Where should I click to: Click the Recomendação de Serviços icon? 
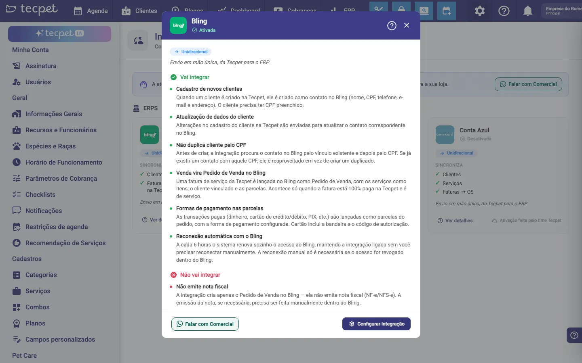[x=17, y=243]
